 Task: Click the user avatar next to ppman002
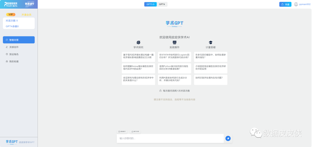point(296,4)
